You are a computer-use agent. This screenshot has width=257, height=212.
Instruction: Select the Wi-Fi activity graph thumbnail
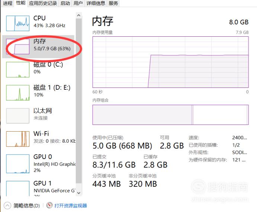(18, 139)
